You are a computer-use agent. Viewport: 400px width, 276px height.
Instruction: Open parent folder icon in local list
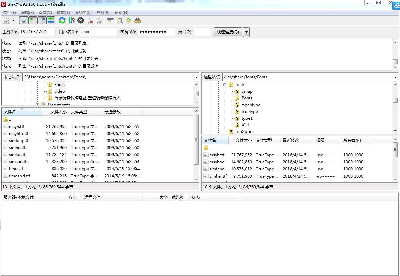pos(5,119)
